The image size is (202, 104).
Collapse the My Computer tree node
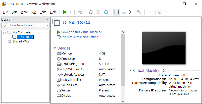tap(5, 33)
